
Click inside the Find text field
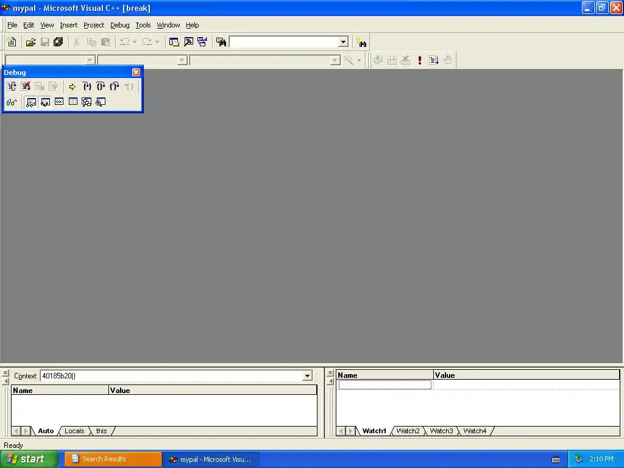[x=284, y=42]
